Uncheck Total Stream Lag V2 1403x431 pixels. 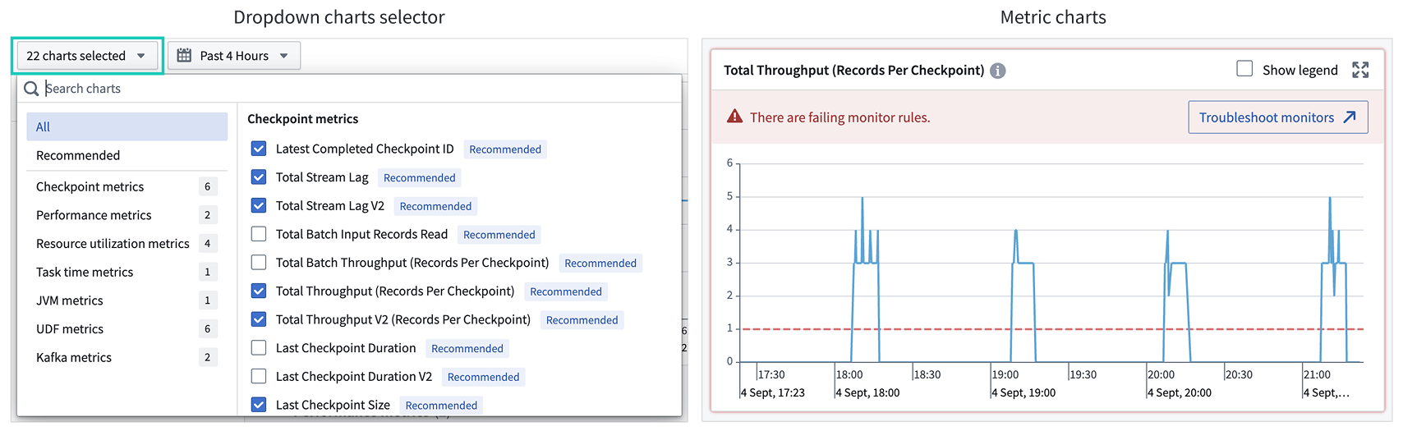click(x=259, y=205)
